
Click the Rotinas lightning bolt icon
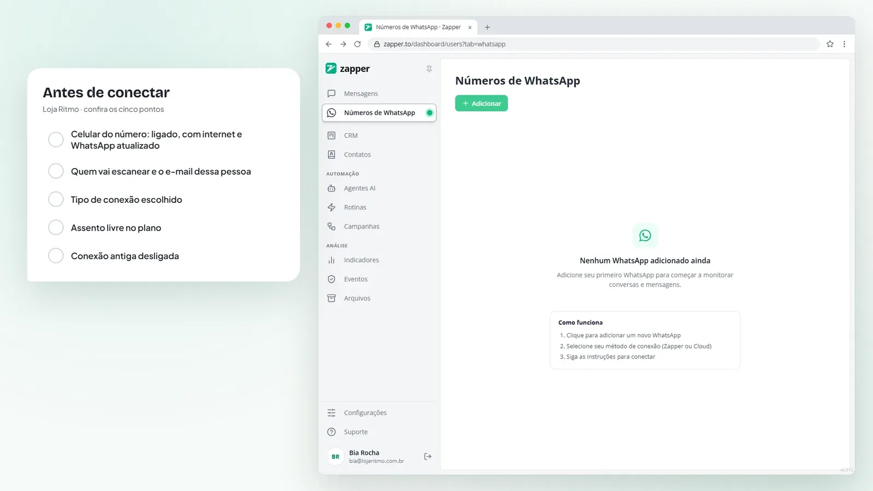point(331,207)
